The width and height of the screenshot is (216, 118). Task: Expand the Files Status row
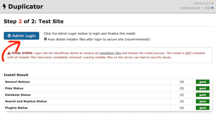tap(14, 88)
